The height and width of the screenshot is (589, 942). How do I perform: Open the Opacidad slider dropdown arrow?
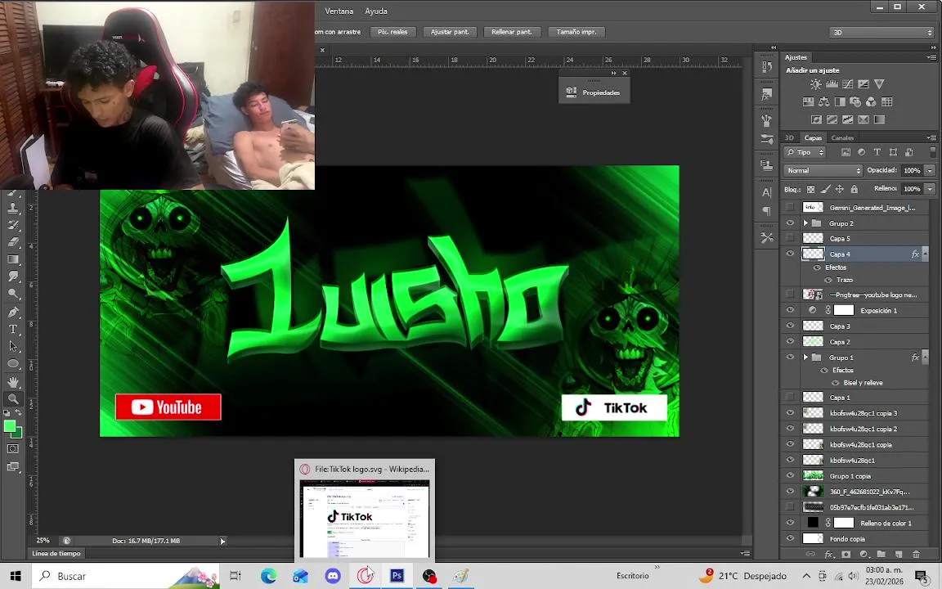930,171
